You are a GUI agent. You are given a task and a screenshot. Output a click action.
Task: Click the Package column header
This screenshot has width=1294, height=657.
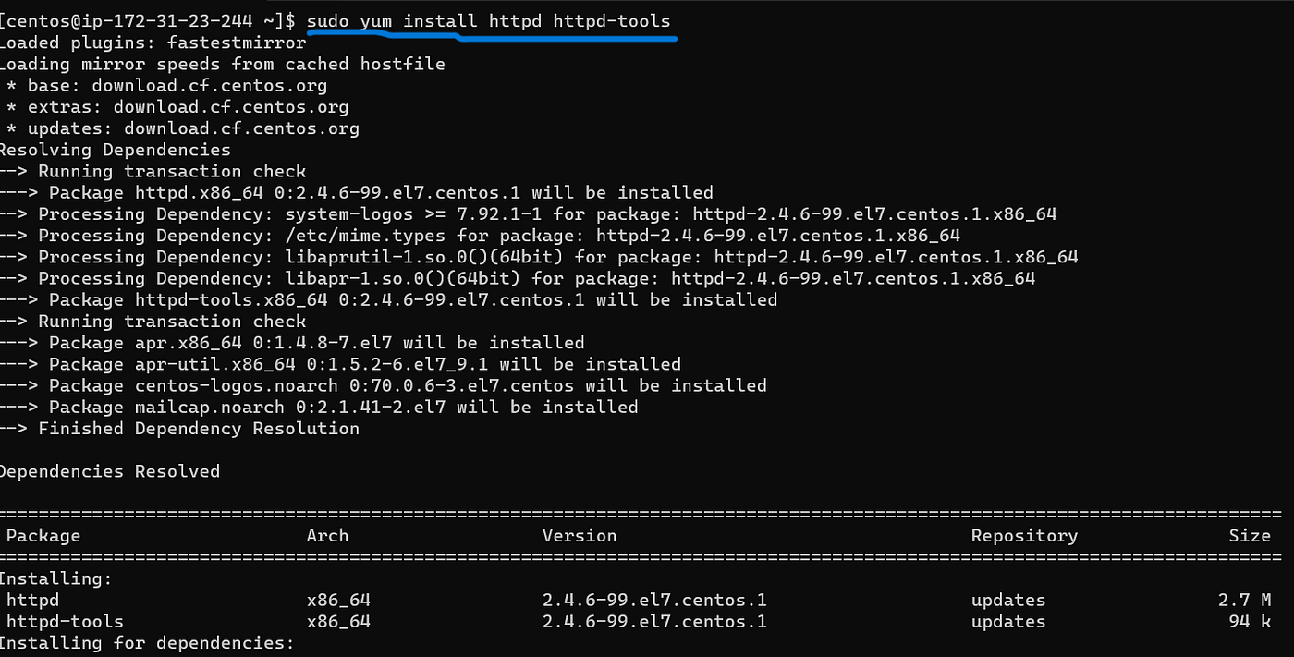click(x=43, y=536)
